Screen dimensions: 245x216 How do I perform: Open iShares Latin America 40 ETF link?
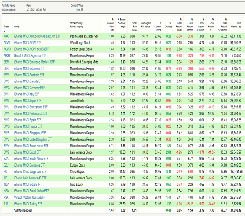(x=30, y=178)
